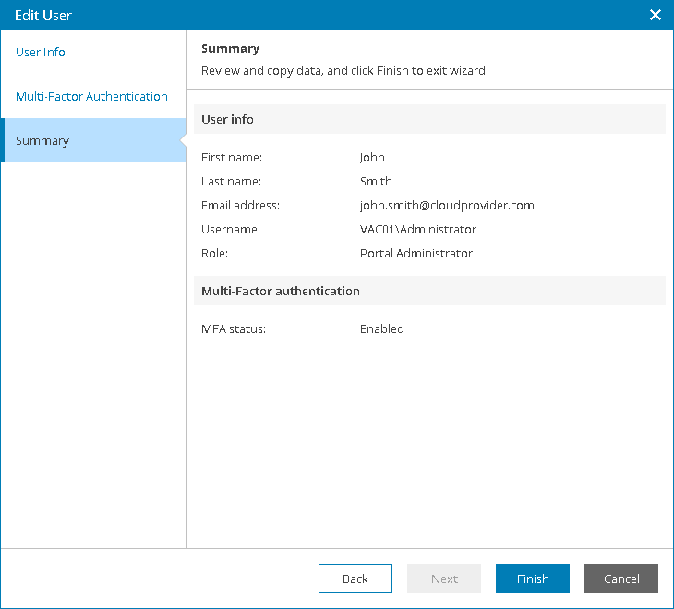
Task: Go to the Multi-Factor Authentication step
Action: pyautogui.click(x=91, y=97)
